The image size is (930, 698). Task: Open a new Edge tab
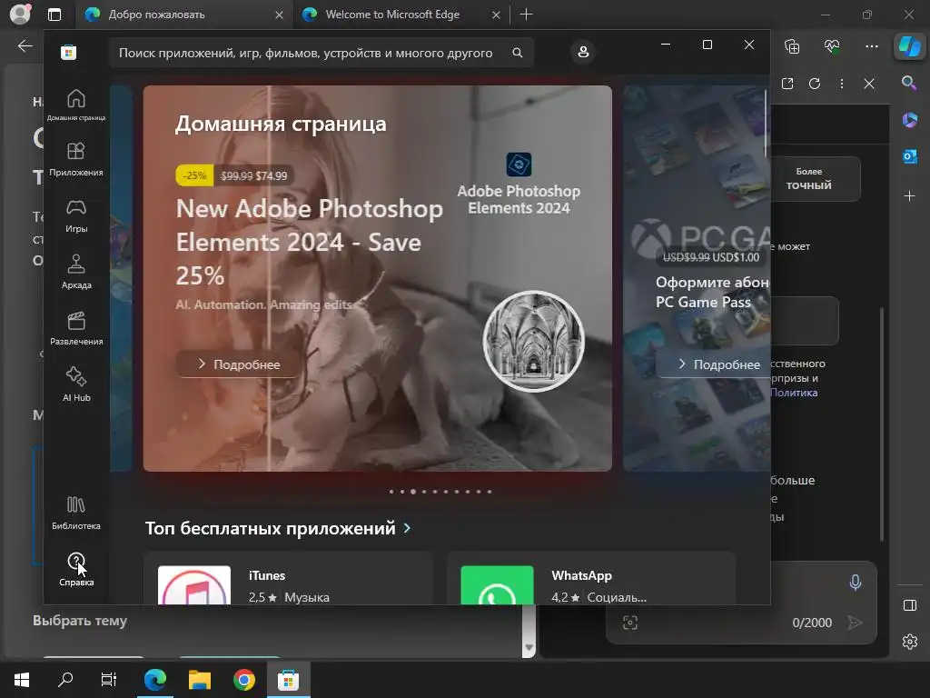coord(526,15)
